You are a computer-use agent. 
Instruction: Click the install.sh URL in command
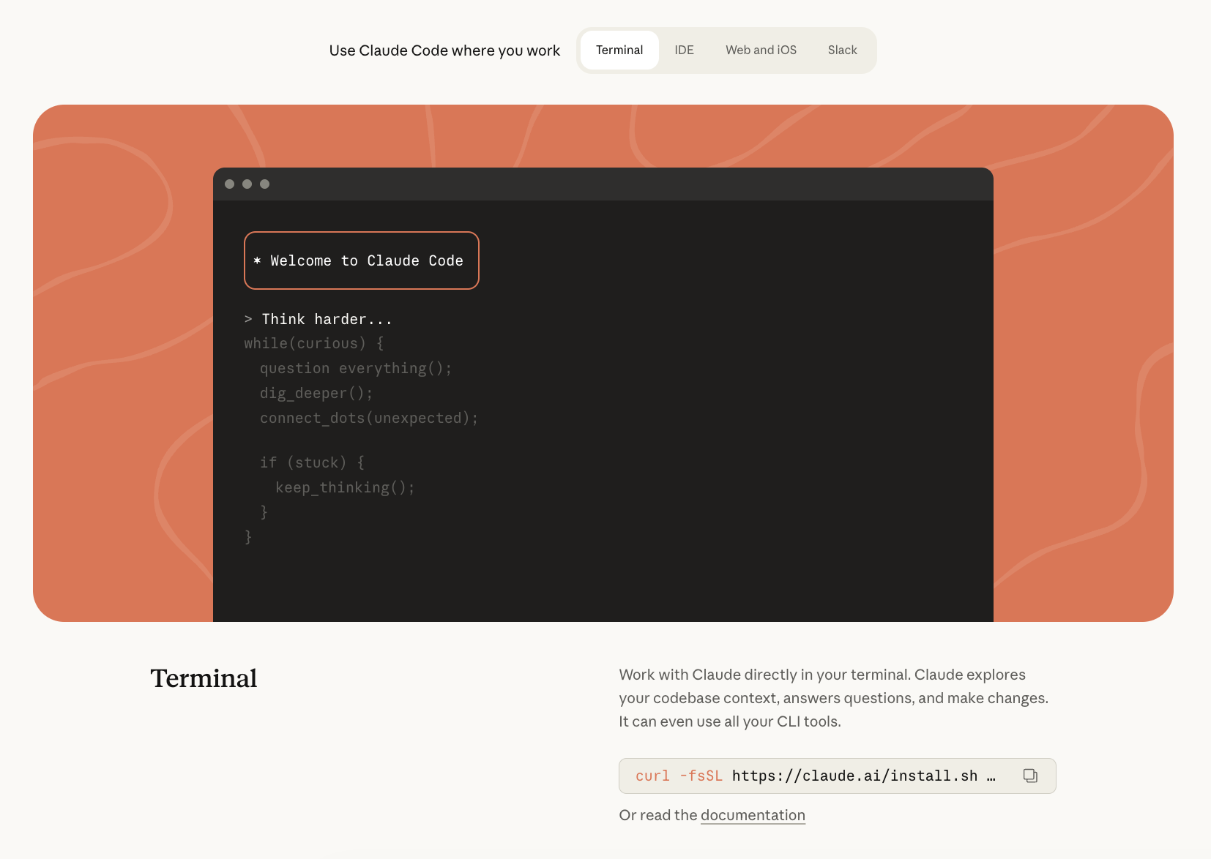[x=854, y=776]
